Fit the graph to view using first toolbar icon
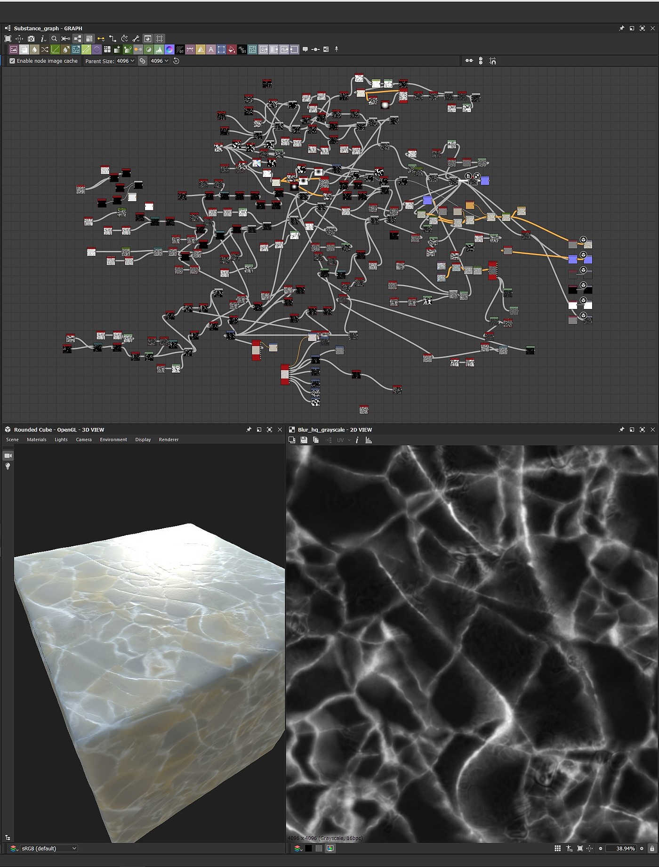This screenshot has width=659, height=867. tap(8, 39)
